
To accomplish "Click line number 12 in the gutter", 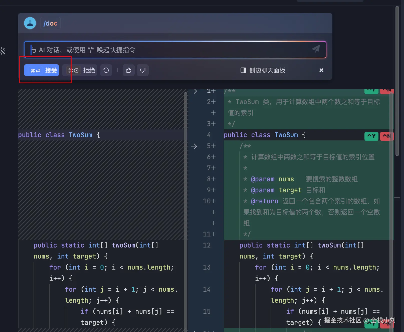I will pos(207,245).
